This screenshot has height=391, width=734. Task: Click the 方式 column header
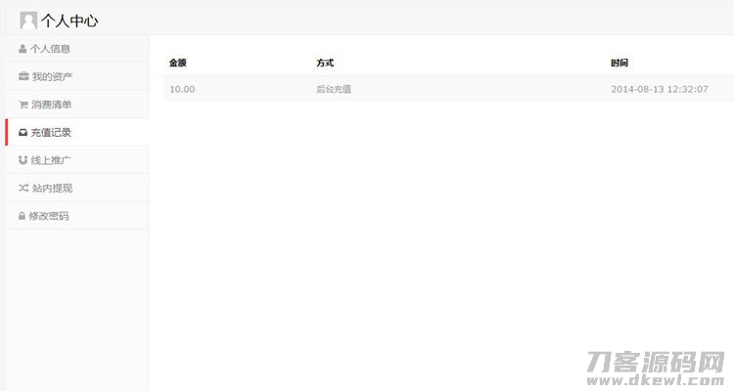(x=325, y=63)
